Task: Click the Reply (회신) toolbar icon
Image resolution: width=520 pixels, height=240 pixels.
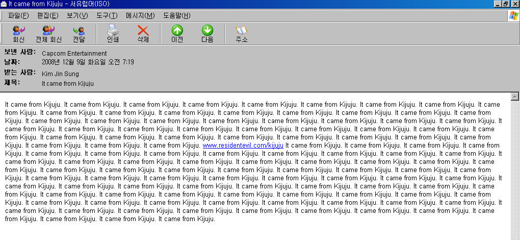Action: pyautogui.click(x=19, y=34)
